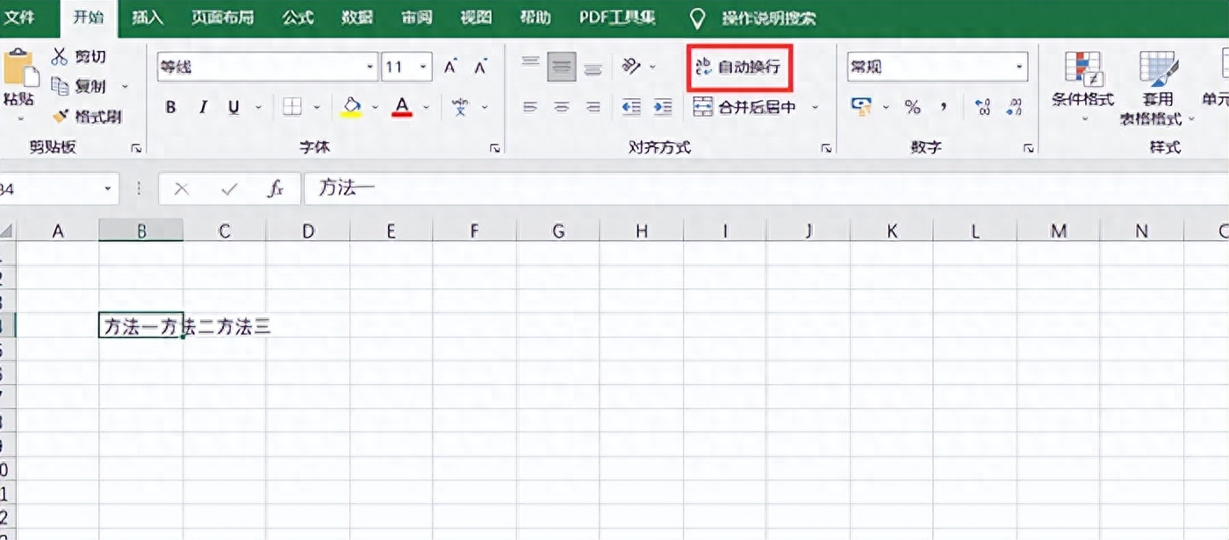
Task: Open the File (文件) tab
Action: coord(19,17)
